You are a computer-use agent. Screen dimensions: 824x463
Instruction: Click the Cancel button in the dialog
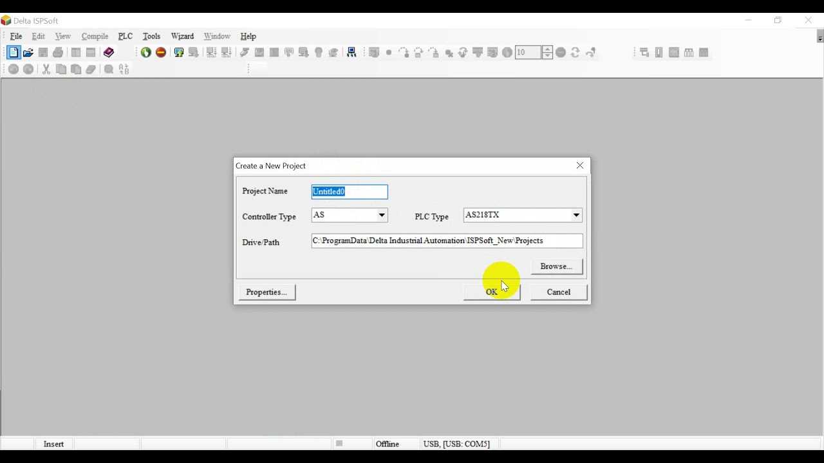pos(559,292)
